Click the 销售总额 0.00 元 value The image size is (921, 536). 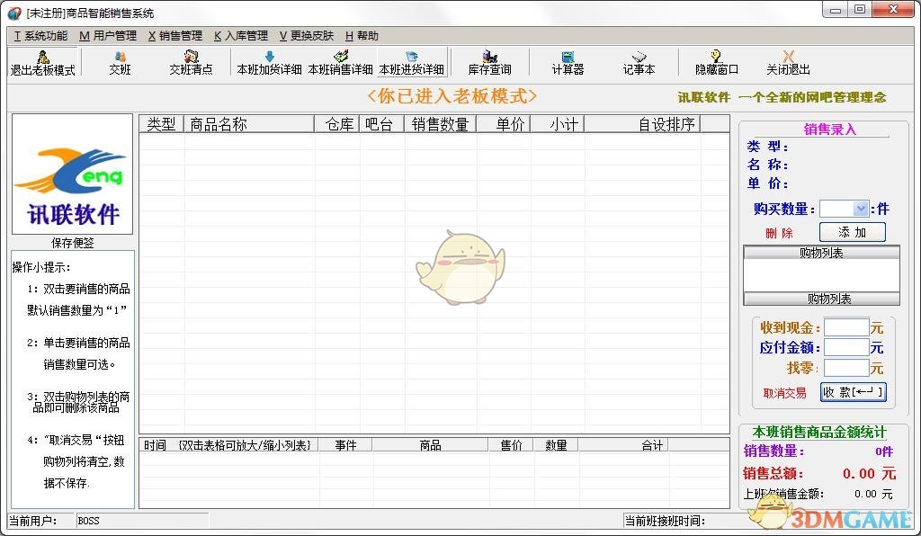point(870,473)
